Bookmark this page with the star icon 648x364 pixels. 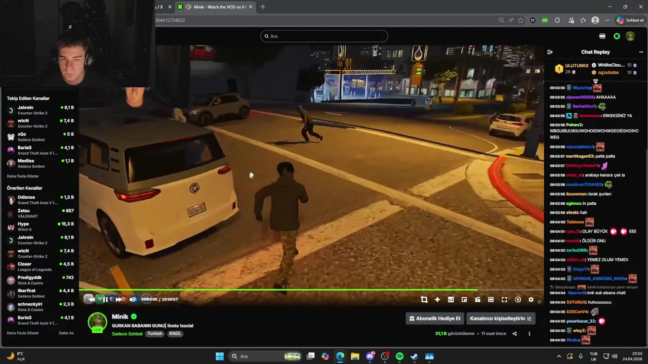click(520, 20)
